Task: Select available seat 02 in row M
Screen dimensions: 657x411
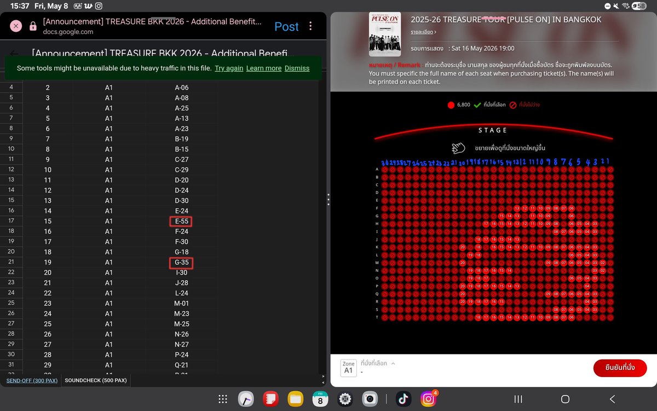Action: point(603,262)
